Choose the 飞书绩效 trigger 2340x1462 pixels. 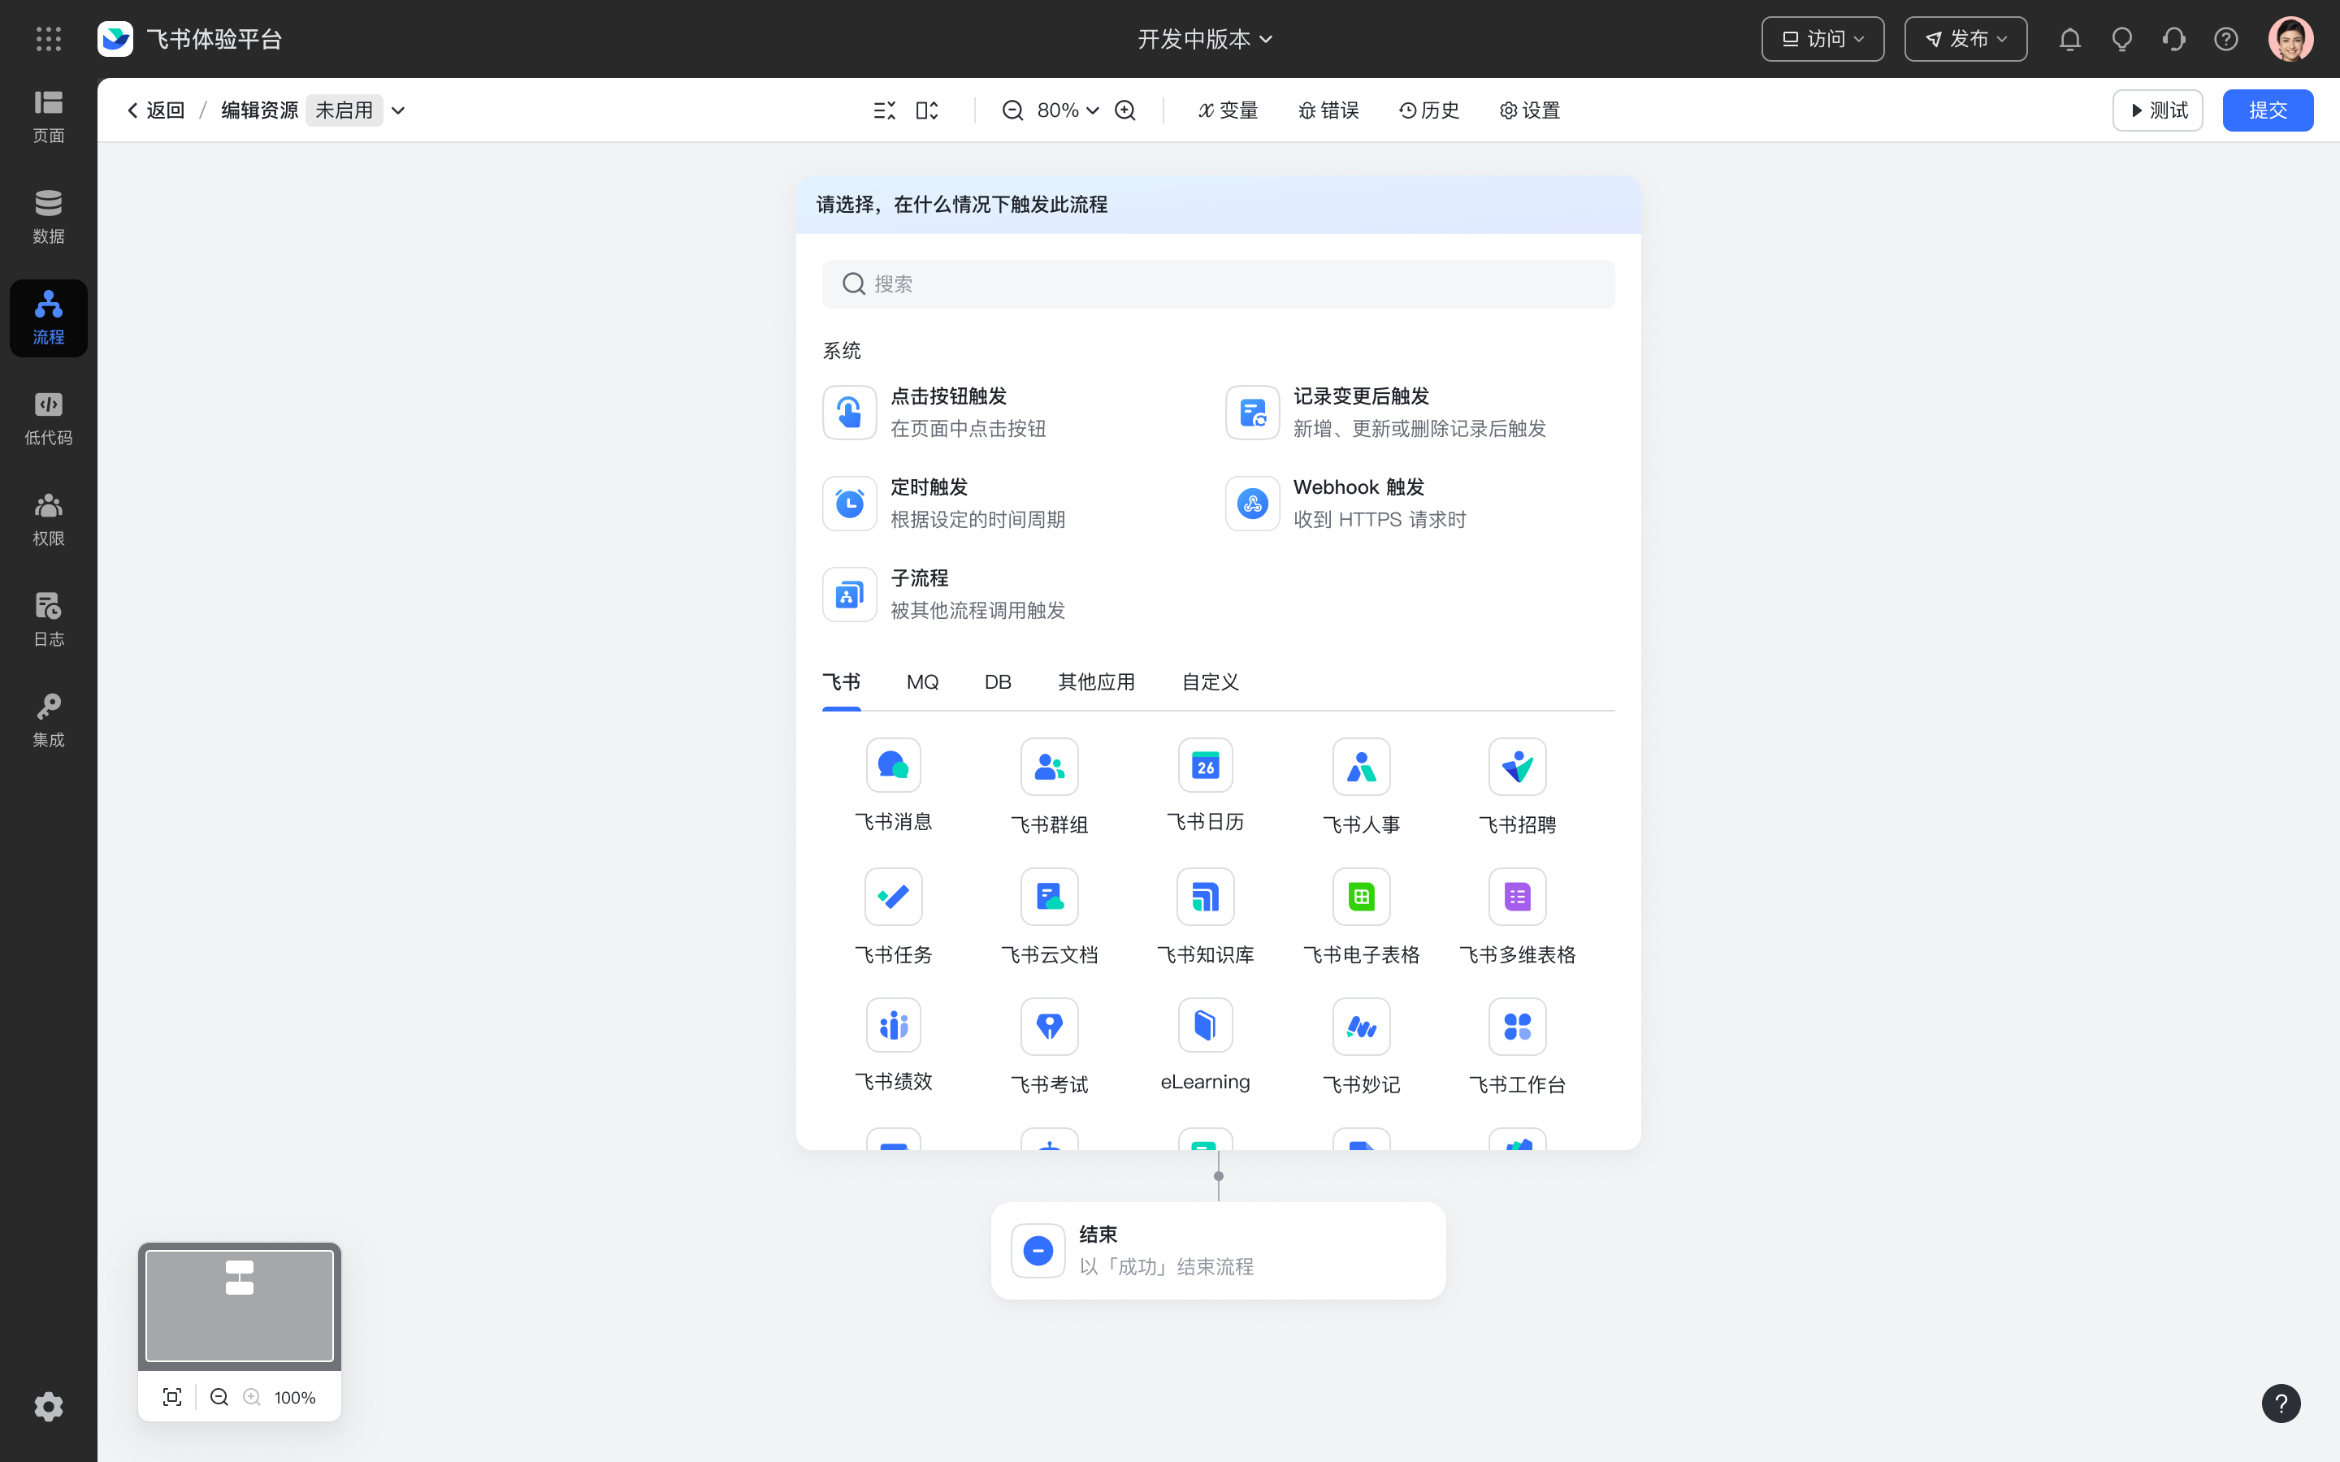point(894,1045)
